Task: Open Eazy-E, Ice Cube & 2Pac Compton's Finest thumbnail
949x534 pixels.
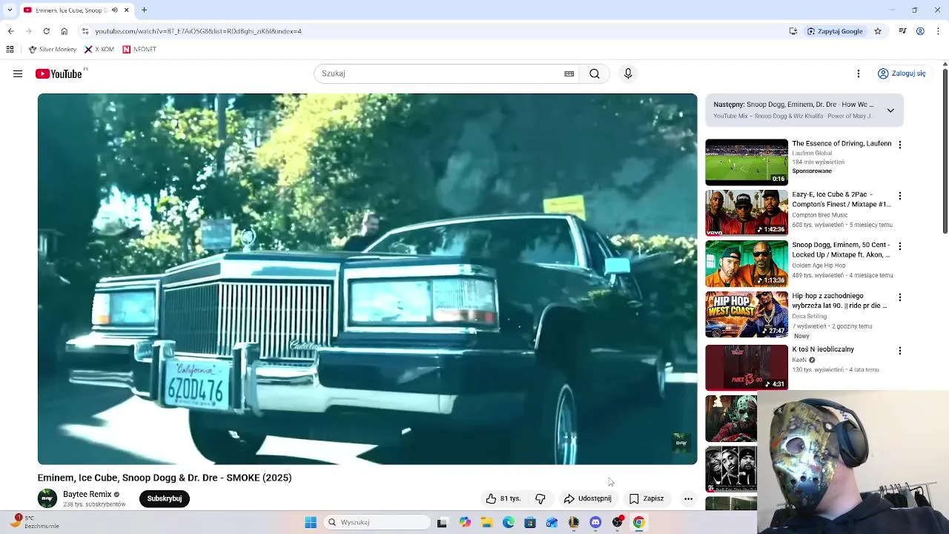Action: (x=747, y=213)
